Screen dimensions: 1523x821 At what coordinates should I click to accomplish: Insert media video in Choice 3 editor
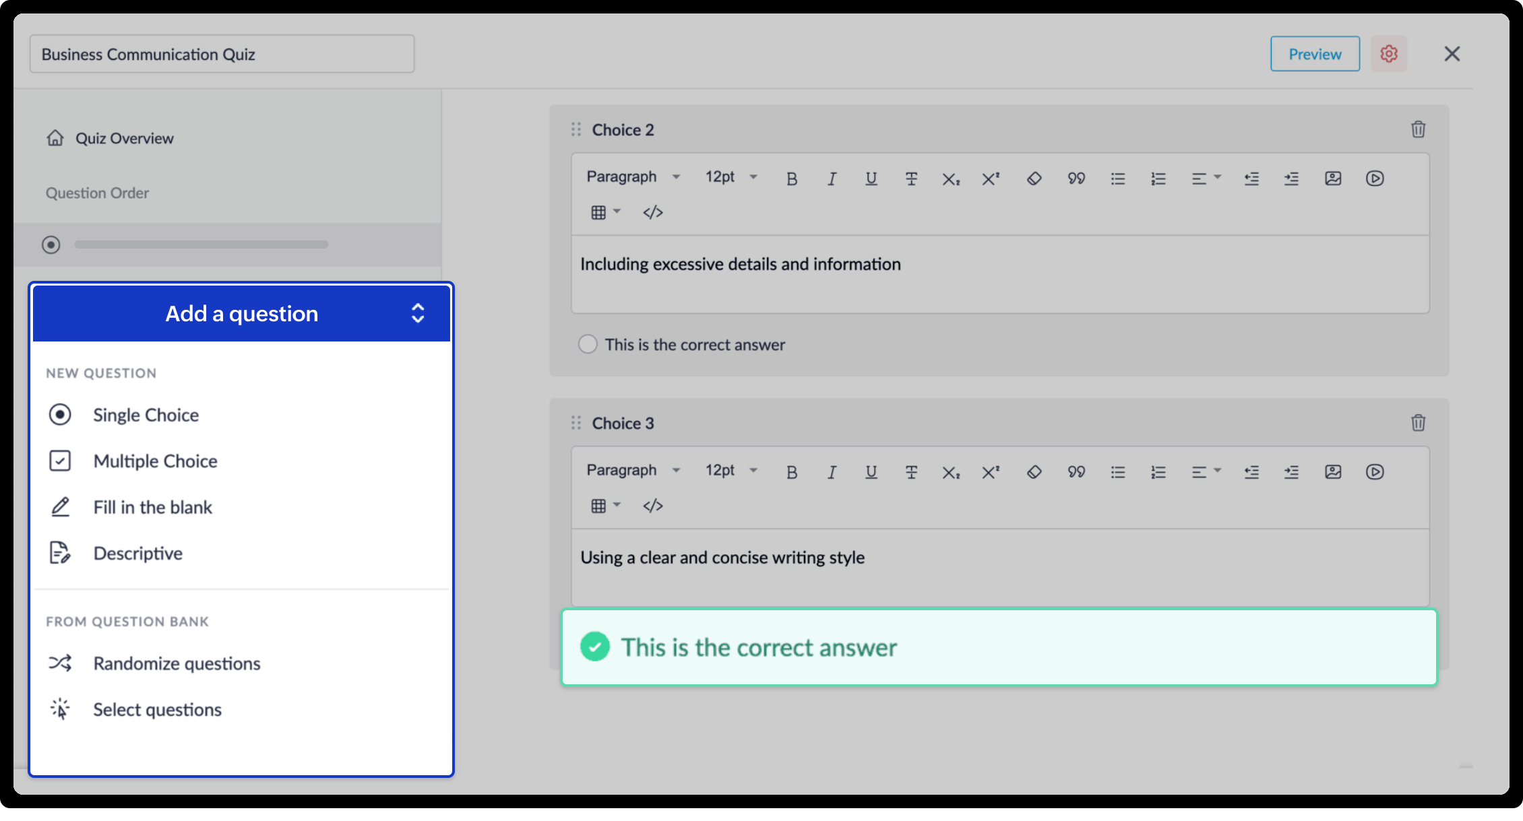click(1375, 472)
